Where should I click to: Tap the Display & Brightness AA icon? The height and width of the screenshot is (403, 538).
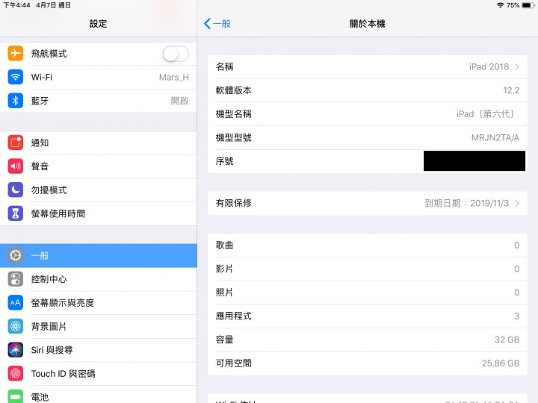pos(16,302)
